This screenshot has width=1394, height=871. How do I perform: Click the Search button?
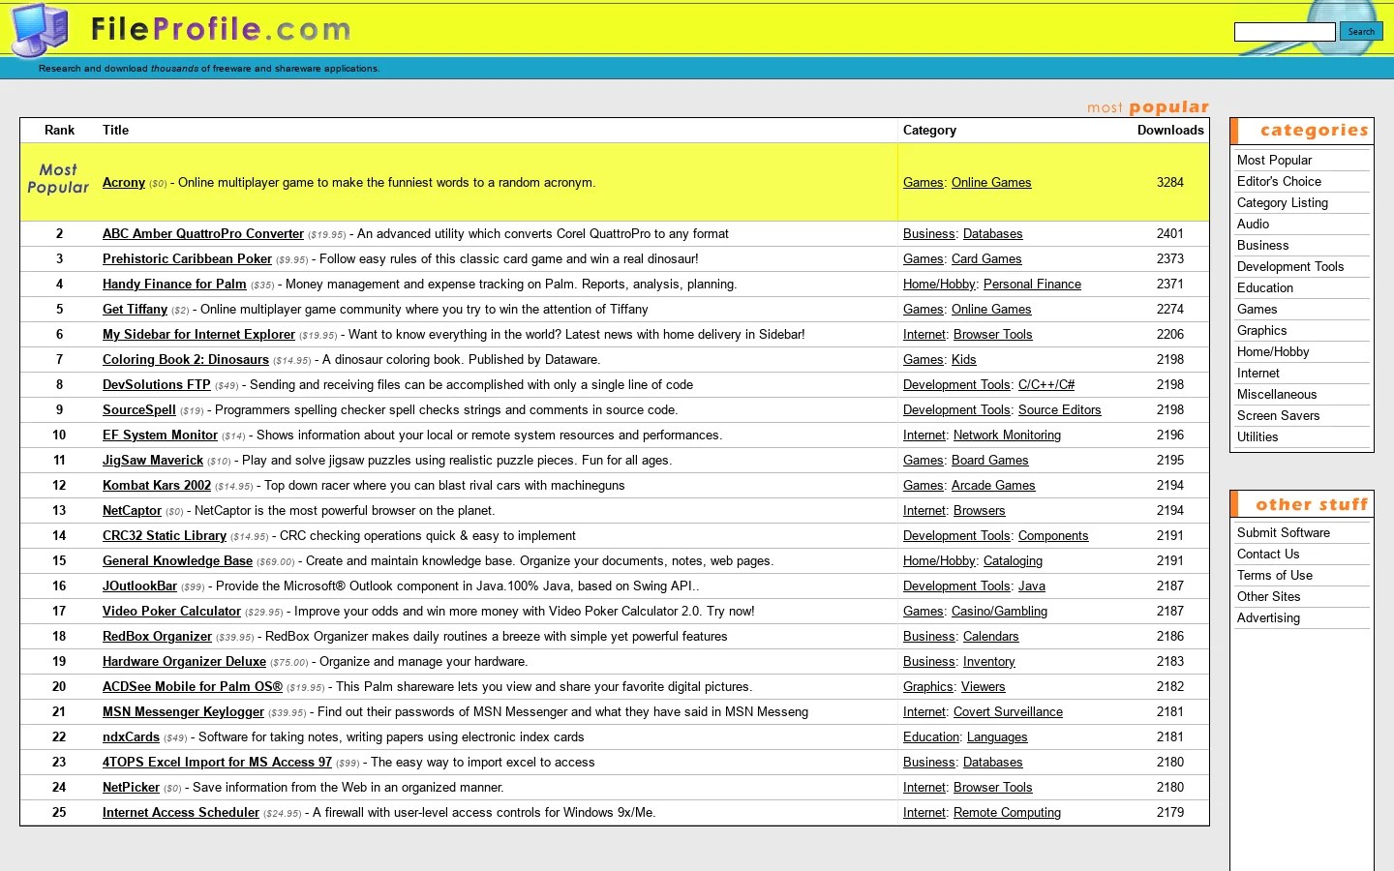point(1361,32)
